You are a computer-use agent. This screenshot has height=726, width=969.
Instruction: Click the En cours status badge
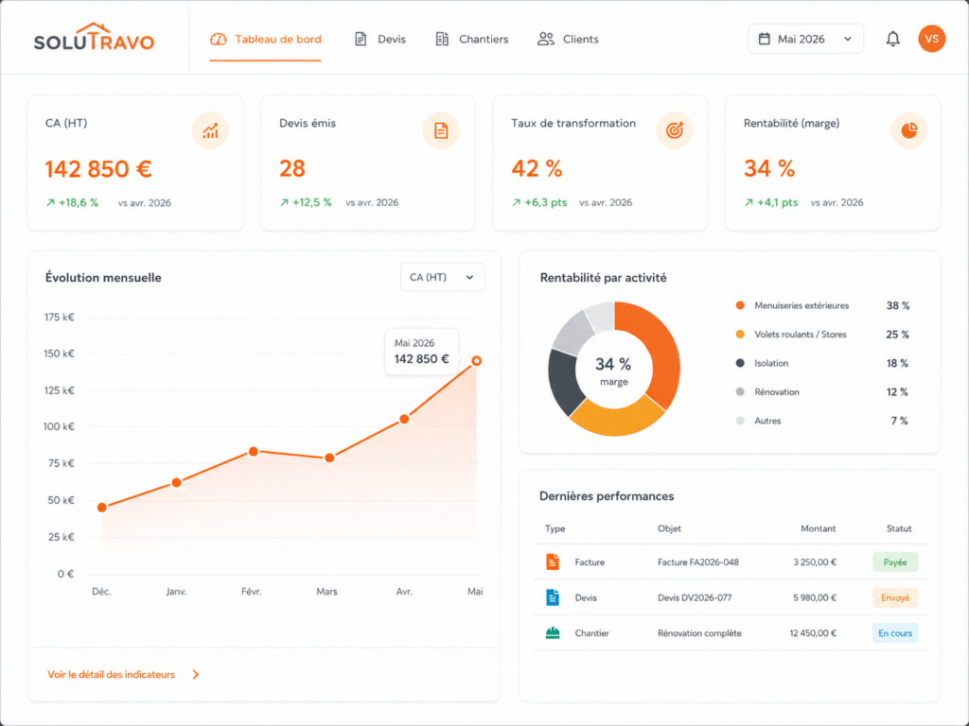pos(895,633)
